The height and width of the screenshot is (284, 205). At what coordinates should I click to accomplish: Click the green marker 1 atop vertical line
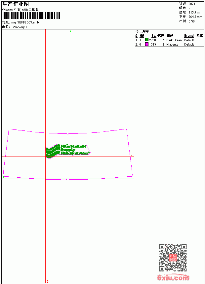(x=70, y=31)
